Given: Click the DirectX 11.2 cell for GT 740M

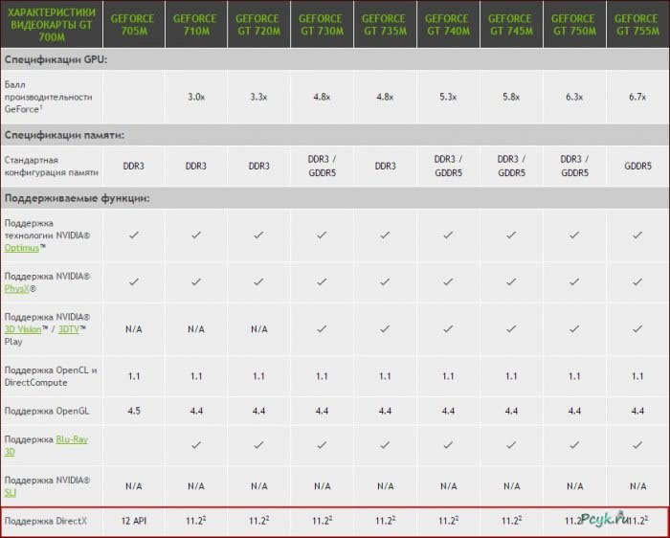Looking at the screenshot, I should click(448, 521).
